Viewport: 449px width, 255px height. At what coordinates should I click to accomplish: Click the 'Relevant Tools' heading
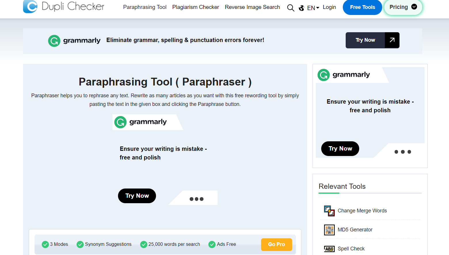point(342,186)
